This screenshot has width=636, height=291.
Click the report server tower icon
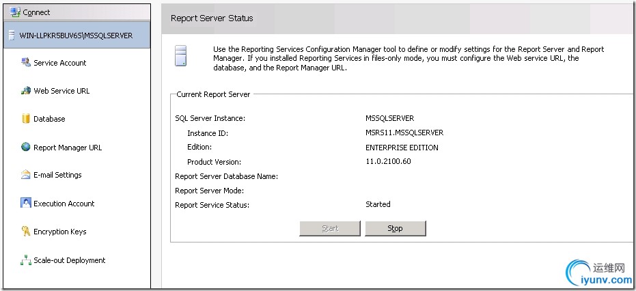pos(181,56)
